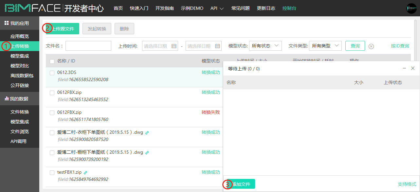The width and height of the screenshot is (420, 192).
Task: Expand the API menu in top navigation
Action: tap(217, 8)
